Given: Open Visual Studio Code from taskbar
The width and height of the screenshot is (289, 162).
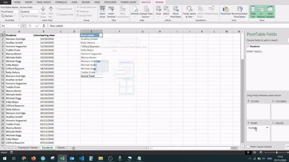Looking at the screenshot, I should coord(81,158).
